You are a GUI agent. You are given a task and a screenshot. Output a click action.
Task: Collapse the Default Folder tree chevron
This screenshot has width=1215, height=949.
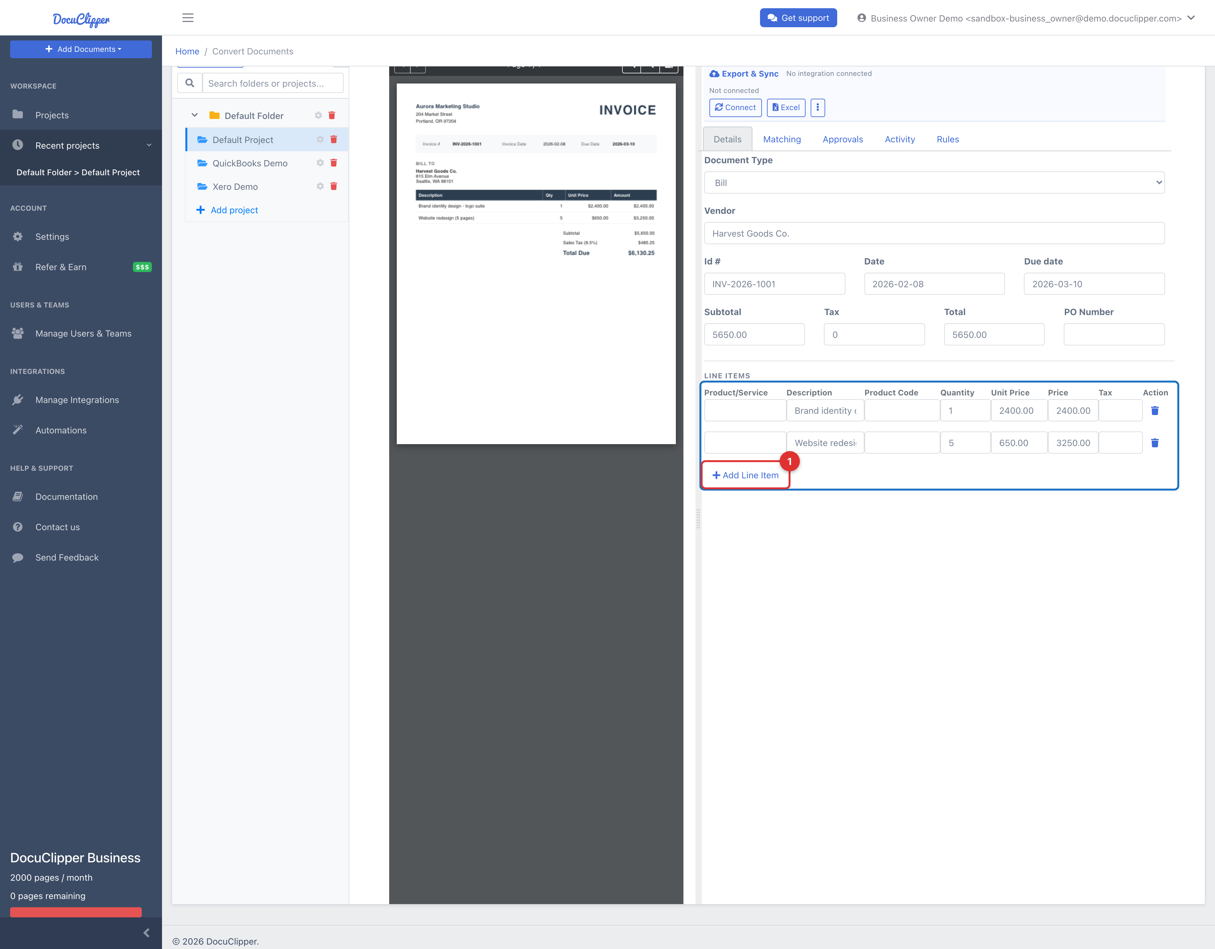[194, 115]
